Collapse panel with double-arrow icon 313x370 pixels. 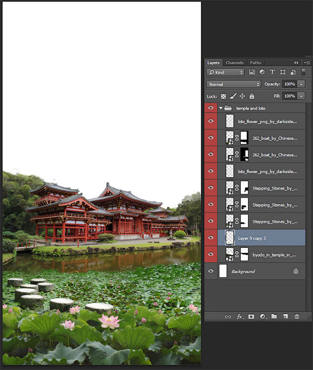(x=296, y=62)
